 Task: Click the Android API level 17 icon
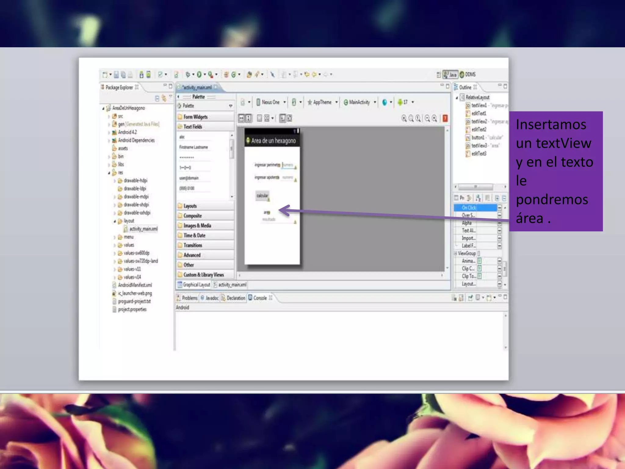coord(400,102)
